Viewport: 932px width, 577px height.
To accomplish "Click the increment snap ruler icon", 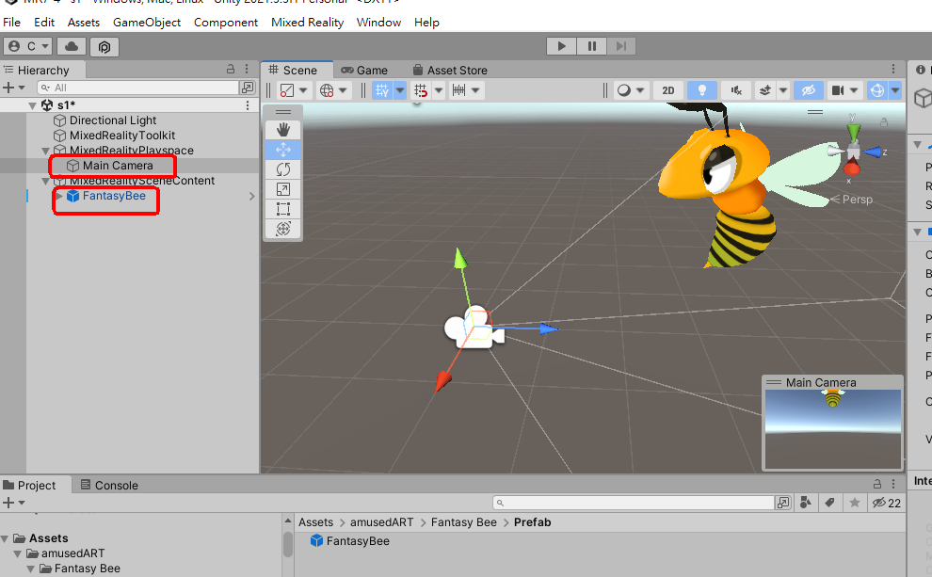I will click(x=458, y=90).
